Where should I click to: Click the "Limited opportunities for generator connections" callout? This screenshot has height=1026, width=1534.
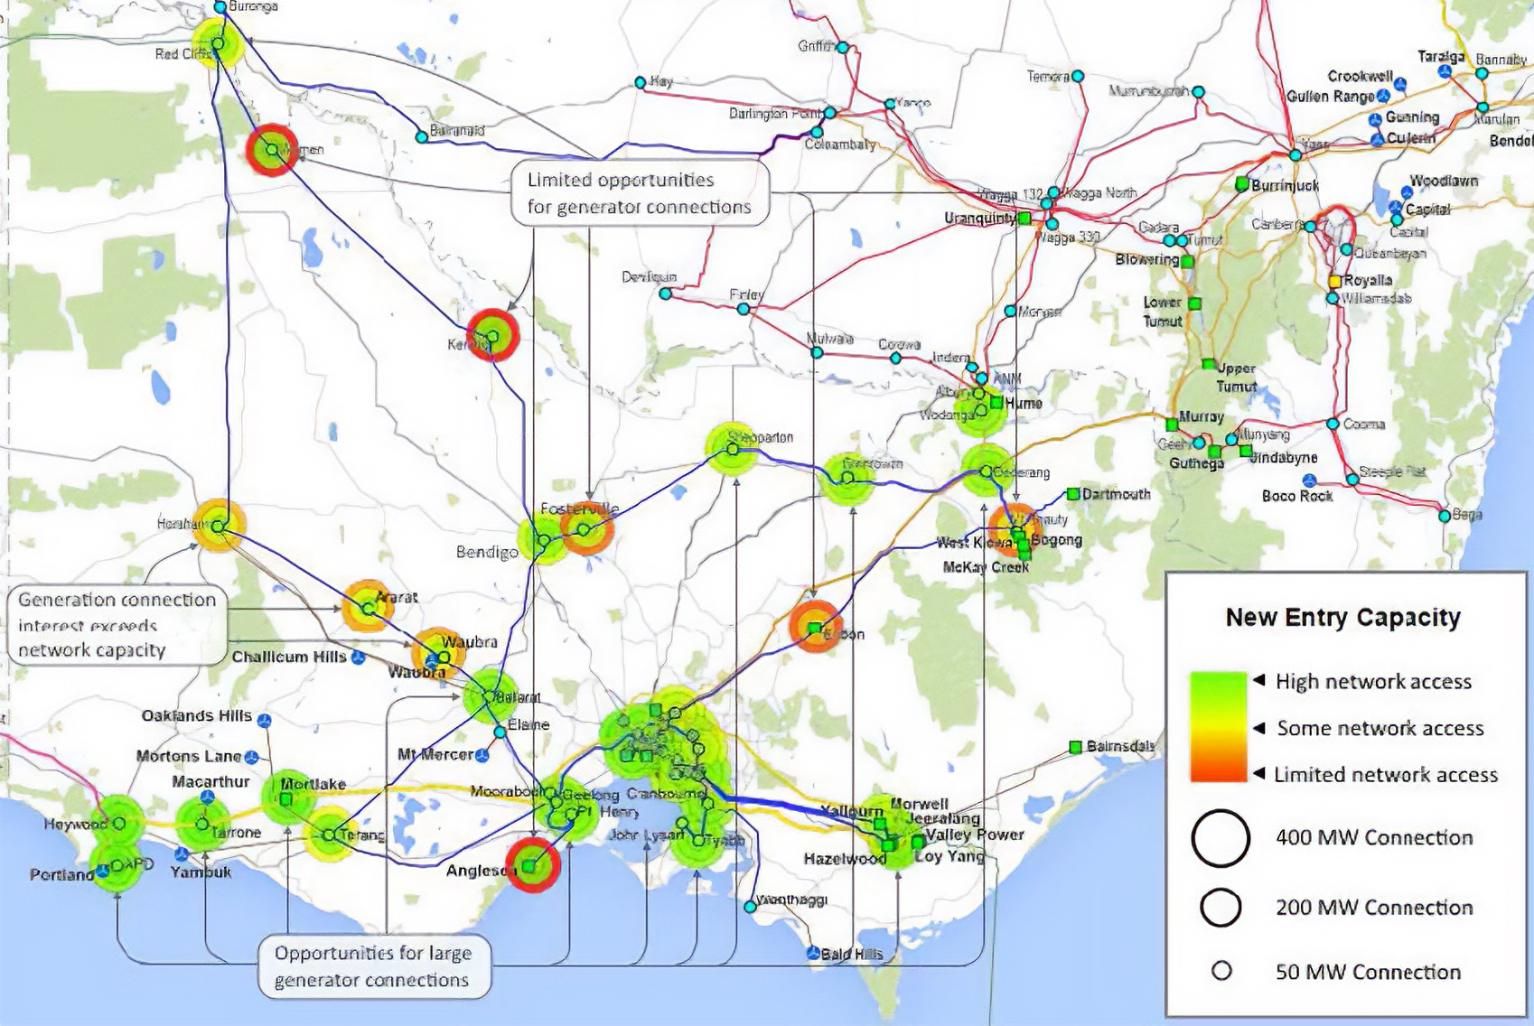[x=639, y=193]
